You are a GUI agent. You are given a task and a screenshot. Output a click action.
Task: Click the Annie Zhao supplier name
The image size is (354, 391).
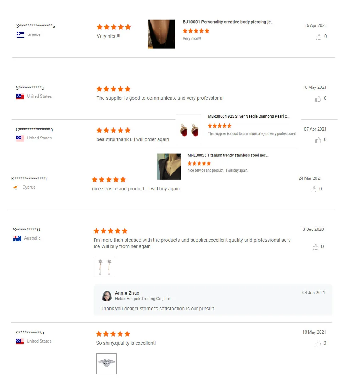pos(127,293)
